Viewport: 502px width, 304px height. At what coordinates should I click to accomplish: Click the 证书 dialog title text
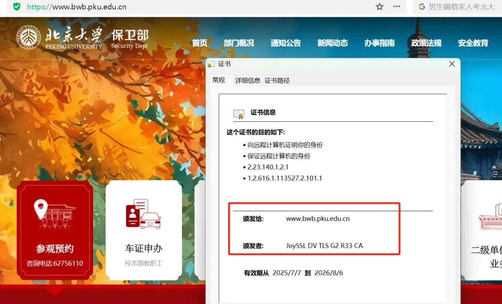pos(224,64)
